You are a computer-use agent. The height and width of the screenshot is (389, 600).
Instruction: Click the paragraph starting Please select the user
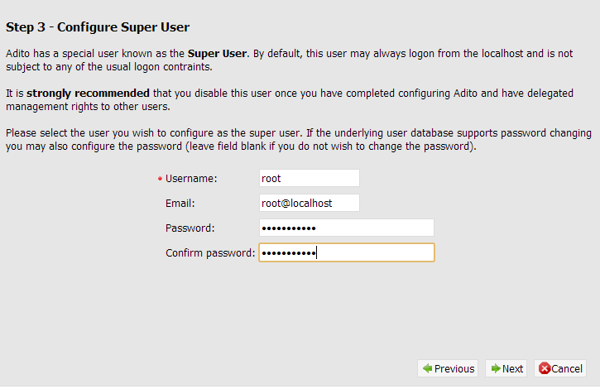coord(299,139)
